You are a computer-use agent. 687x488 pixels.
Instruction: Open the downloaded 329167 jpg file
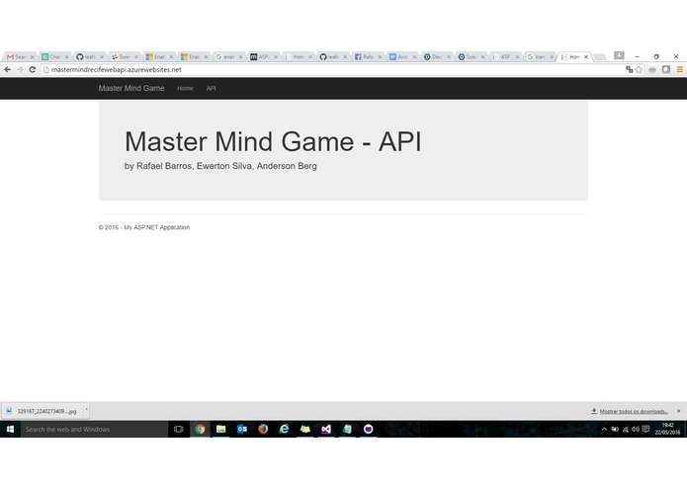[x=43, y=411]
